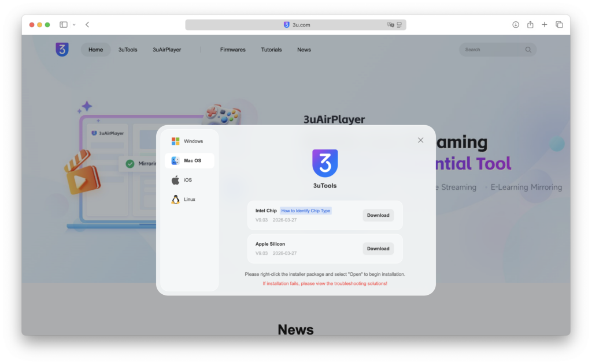This screenshot has height=364, width=592.
Task: Open the Home nav item
Action: coord(95,50)
